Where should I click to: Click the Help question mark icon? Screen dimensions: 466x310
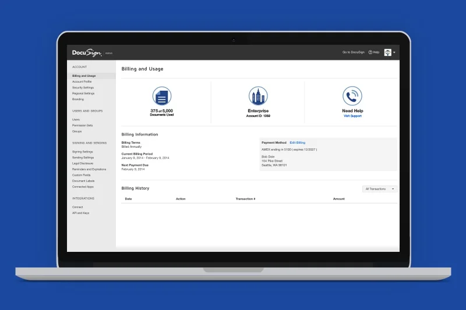coord(370,52)
